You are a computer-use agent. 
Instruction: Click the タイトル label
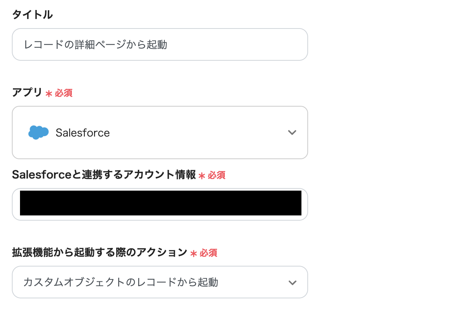click(x=32, y=15)
